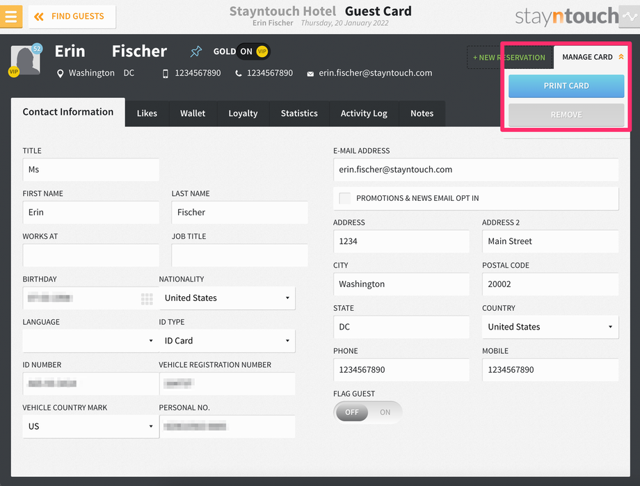Toggle the GOLD VIP switch
This screenshot has height=486, width=640.
tap(253, 51)
